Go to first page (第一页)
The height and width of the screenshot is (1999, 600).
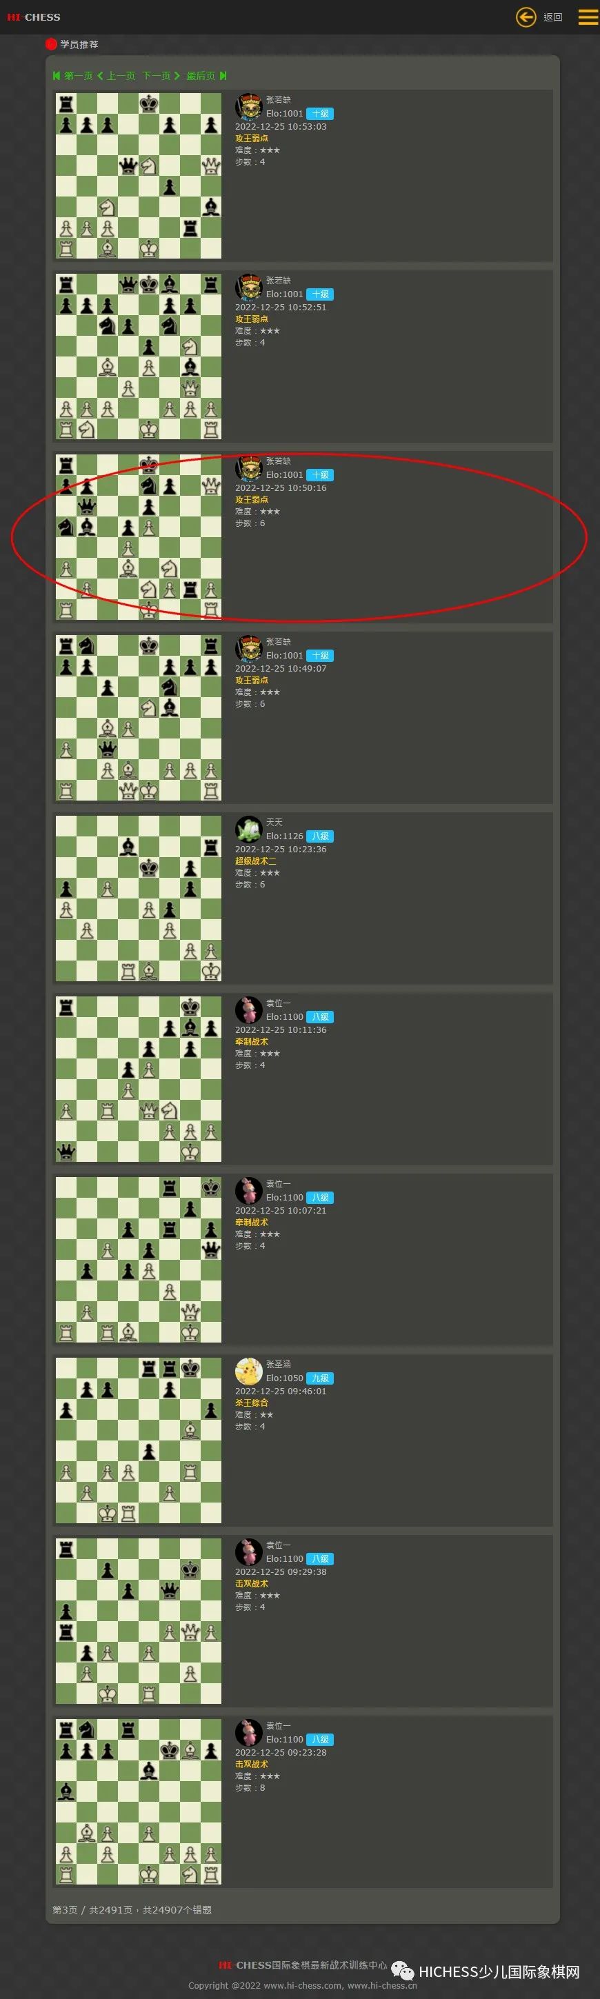[x=72, y=76]
